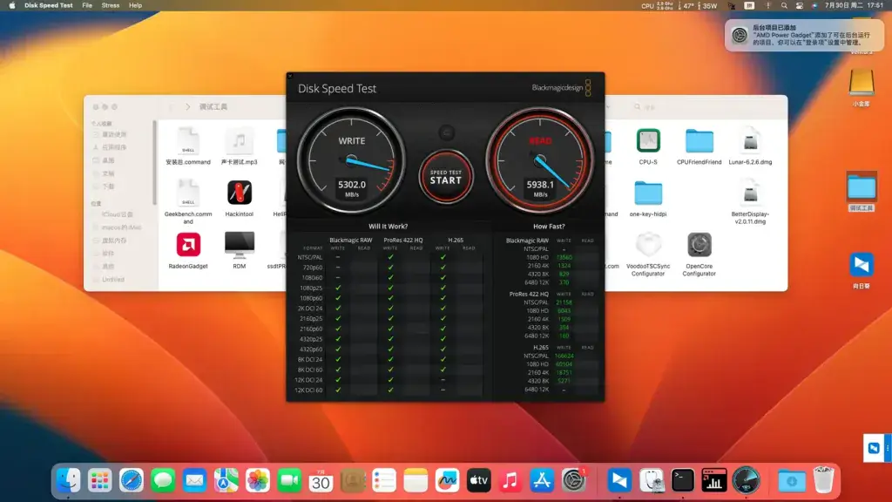Open the File menu
This screenshot has width=892, height=502.
[x=87, y=5]
